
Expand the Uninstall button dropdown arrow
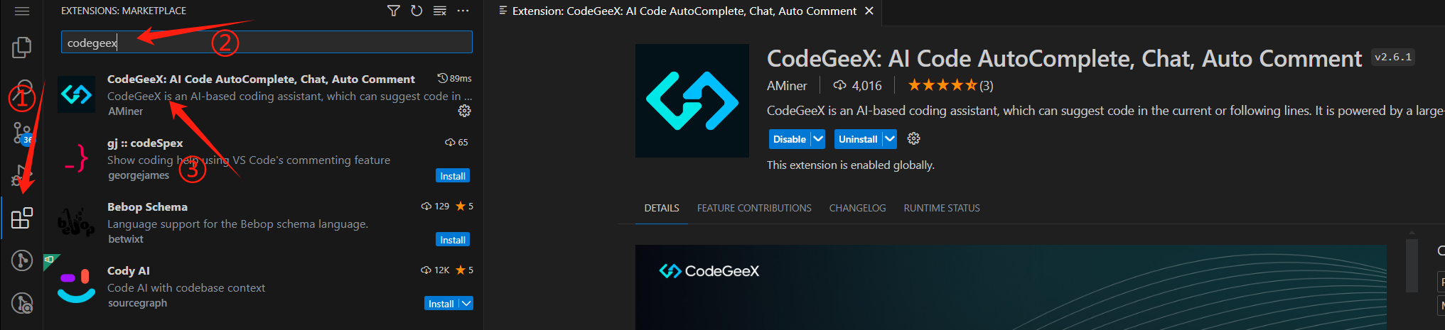click(889, 139)
